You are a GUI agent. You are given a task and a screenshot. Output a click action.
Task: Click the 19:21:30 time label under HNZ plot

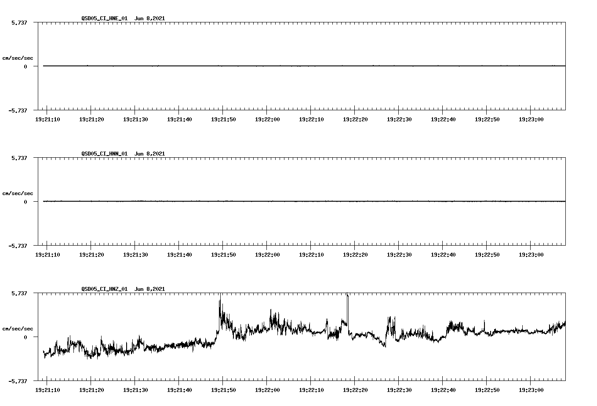[135, 390]
